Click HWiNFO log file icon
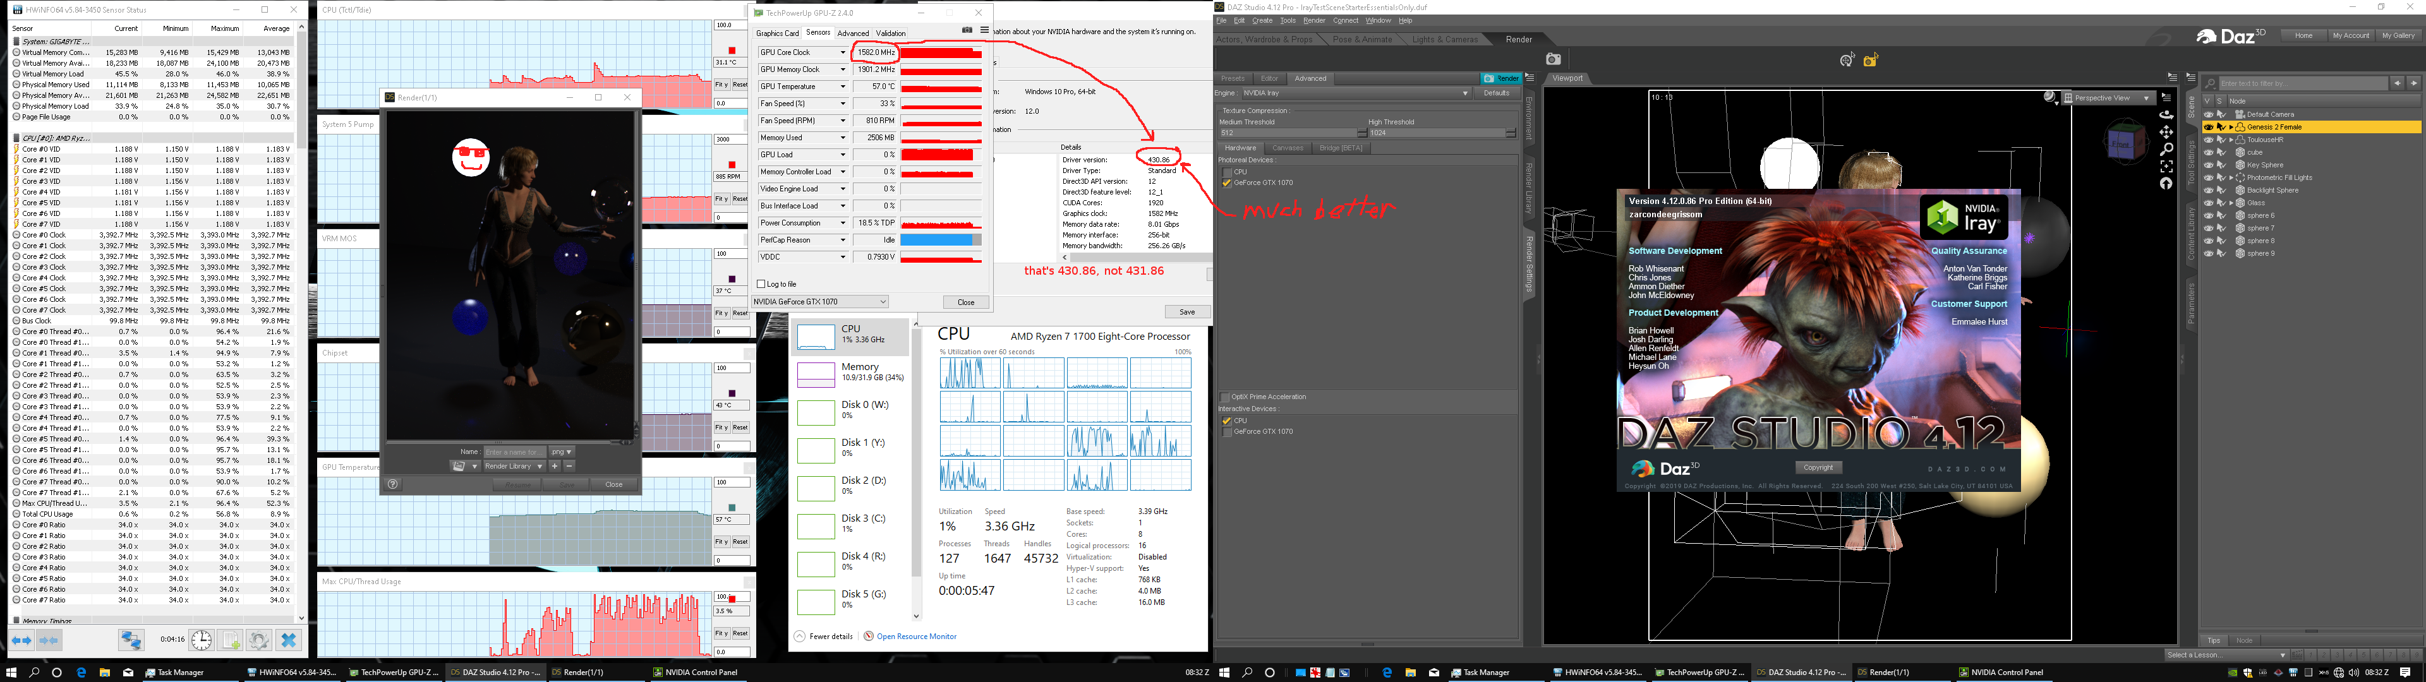 pos(231,640)
